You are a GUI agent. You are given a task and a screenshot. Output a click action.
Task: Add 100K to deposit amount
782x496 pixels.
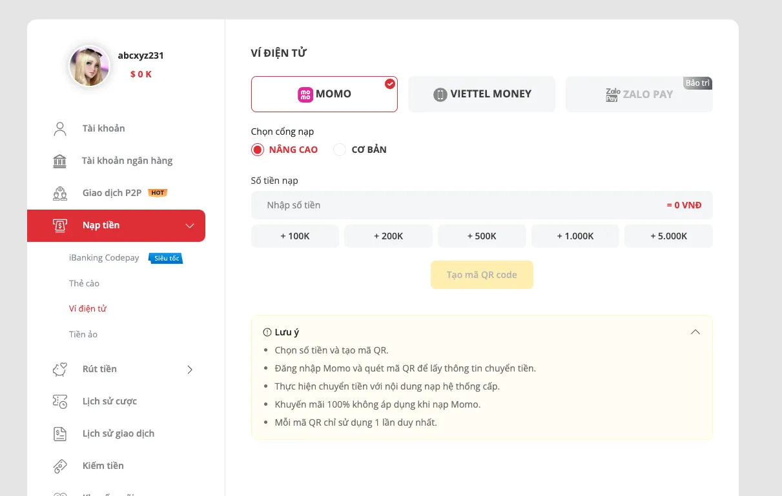click(x=295, y=236)
